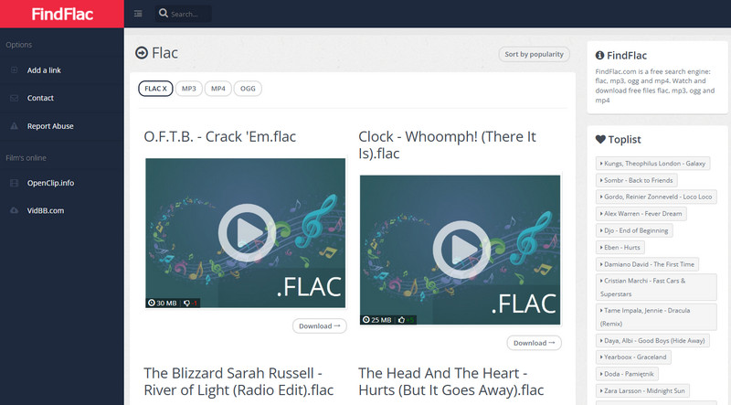Open Gordo, Reinier Zonneveld - Loco Loco
The image size is (731, 405).
pos(656,197)
